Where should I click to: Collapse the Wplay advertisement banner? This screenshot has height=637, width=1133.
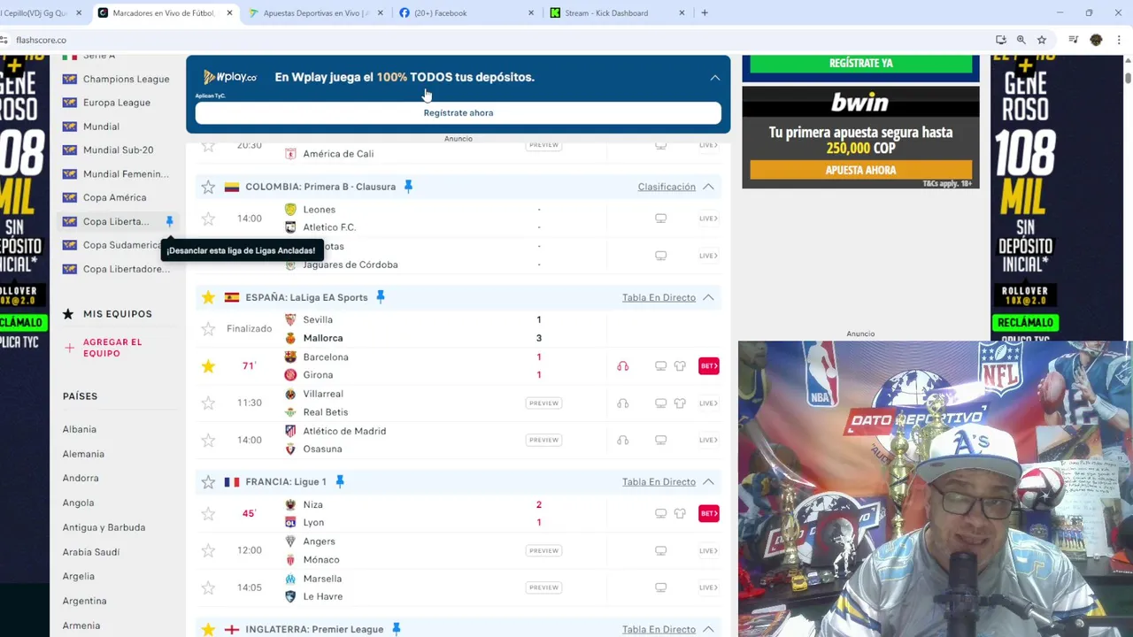(714, 78)
